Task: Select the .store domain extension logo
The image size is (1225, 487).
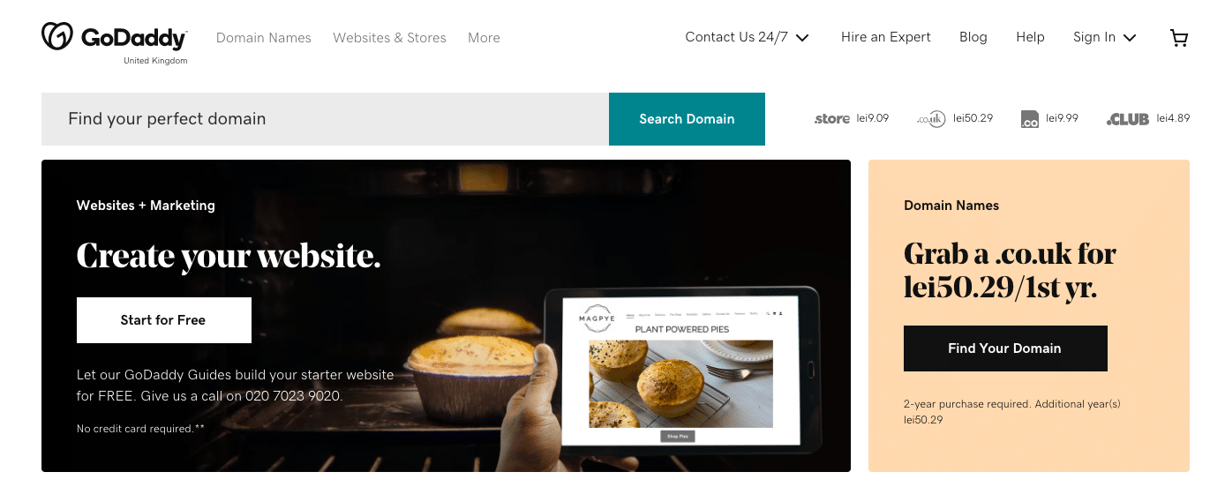Action: (831, 118)
